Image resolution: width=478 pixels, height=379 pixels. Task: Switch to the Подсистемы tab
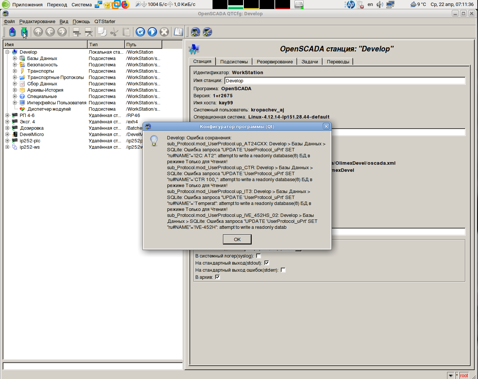coord(234,62)
